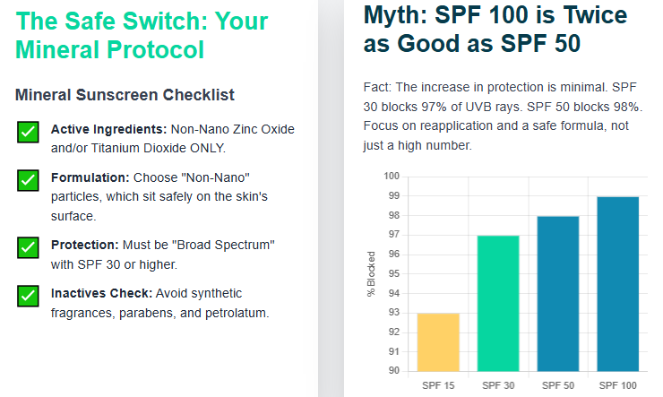
Task: Click the Inactives Check bold label
Action: [x=101, y=293]
